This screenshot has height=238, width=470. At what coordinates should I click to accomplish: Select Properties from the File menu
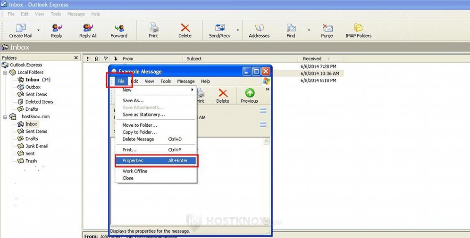[156, 160]
